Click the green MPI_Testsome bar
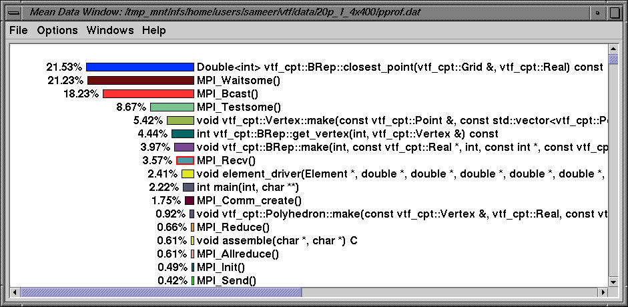Image resolution: width=628 pixels, height=307 pixels. [x=172, y=107]
